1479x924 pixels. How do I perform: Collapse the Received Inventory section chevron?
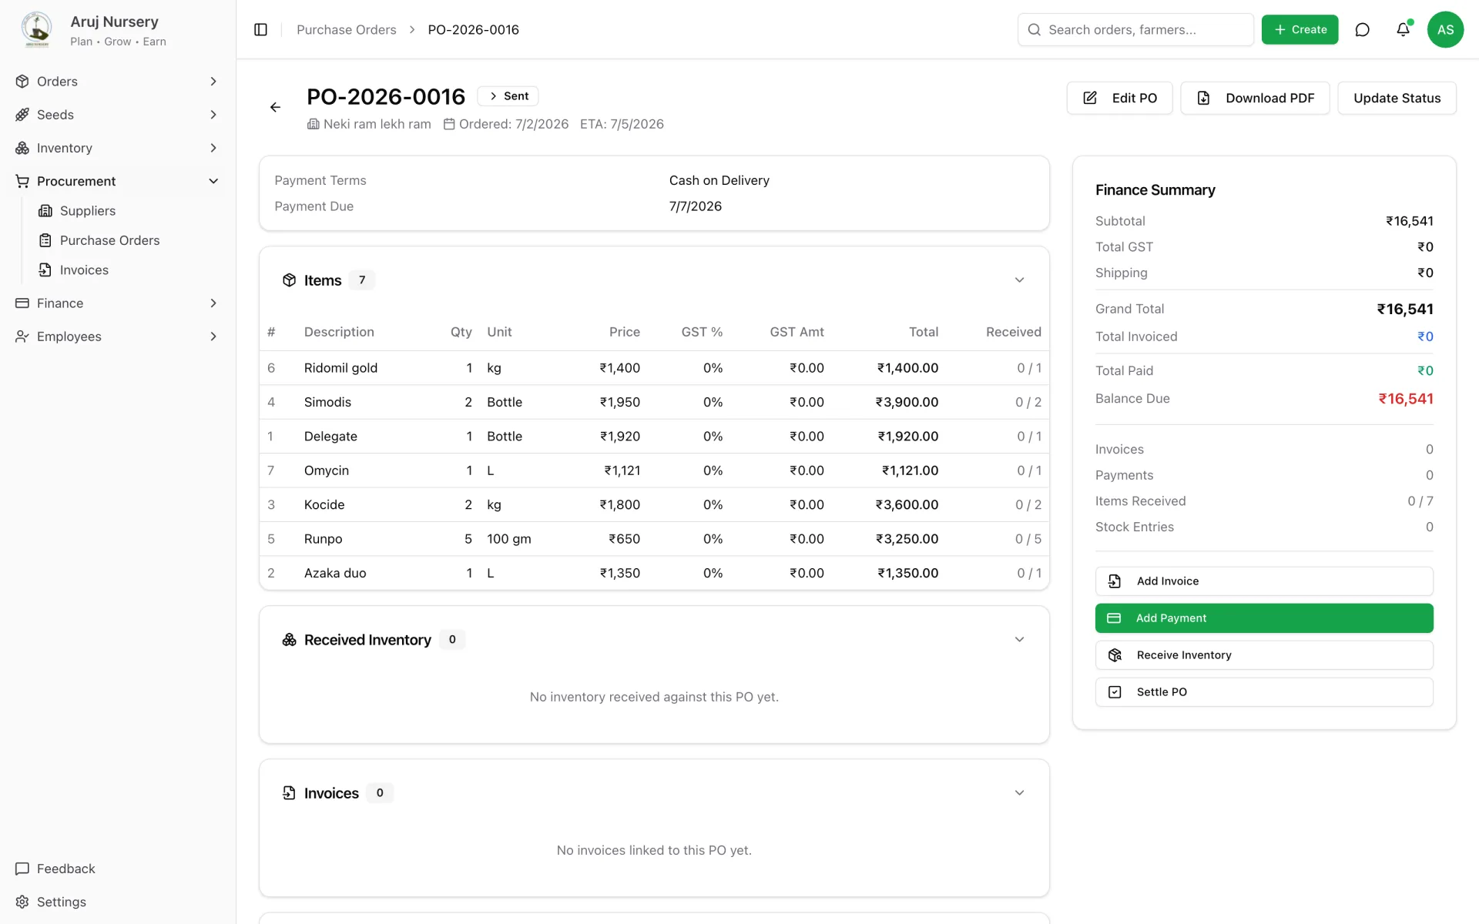[1019, 640]
